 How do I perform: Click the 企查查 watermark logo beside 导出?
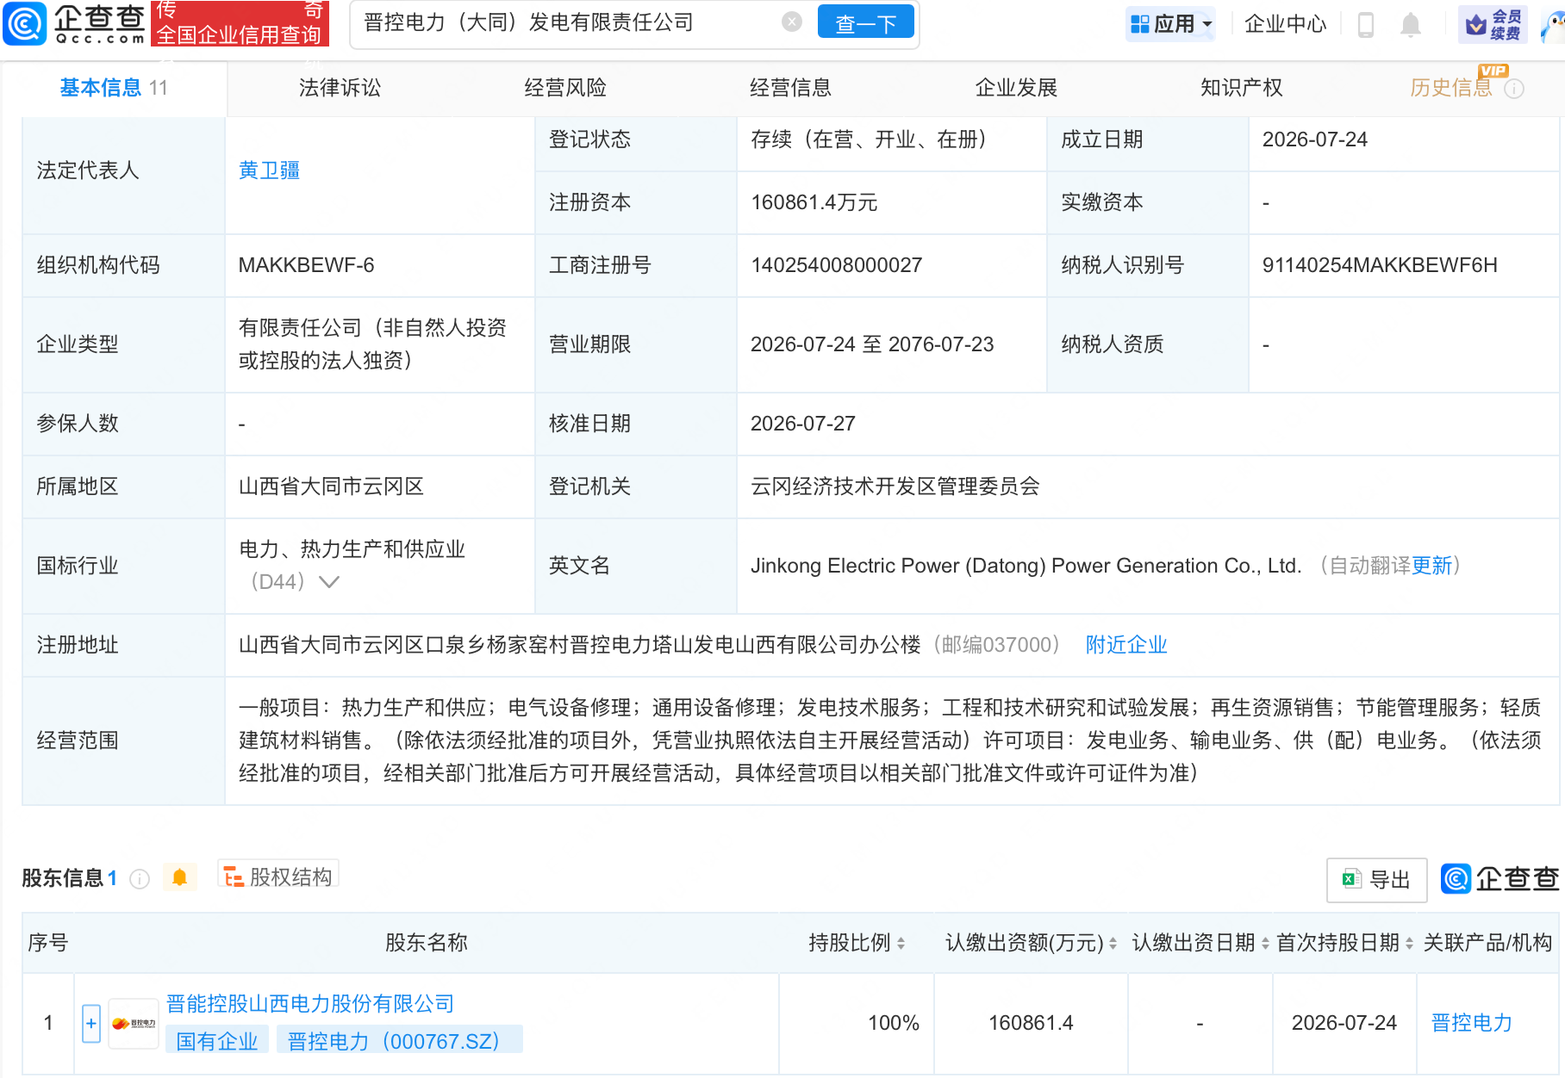click(x=1500, y=879)
